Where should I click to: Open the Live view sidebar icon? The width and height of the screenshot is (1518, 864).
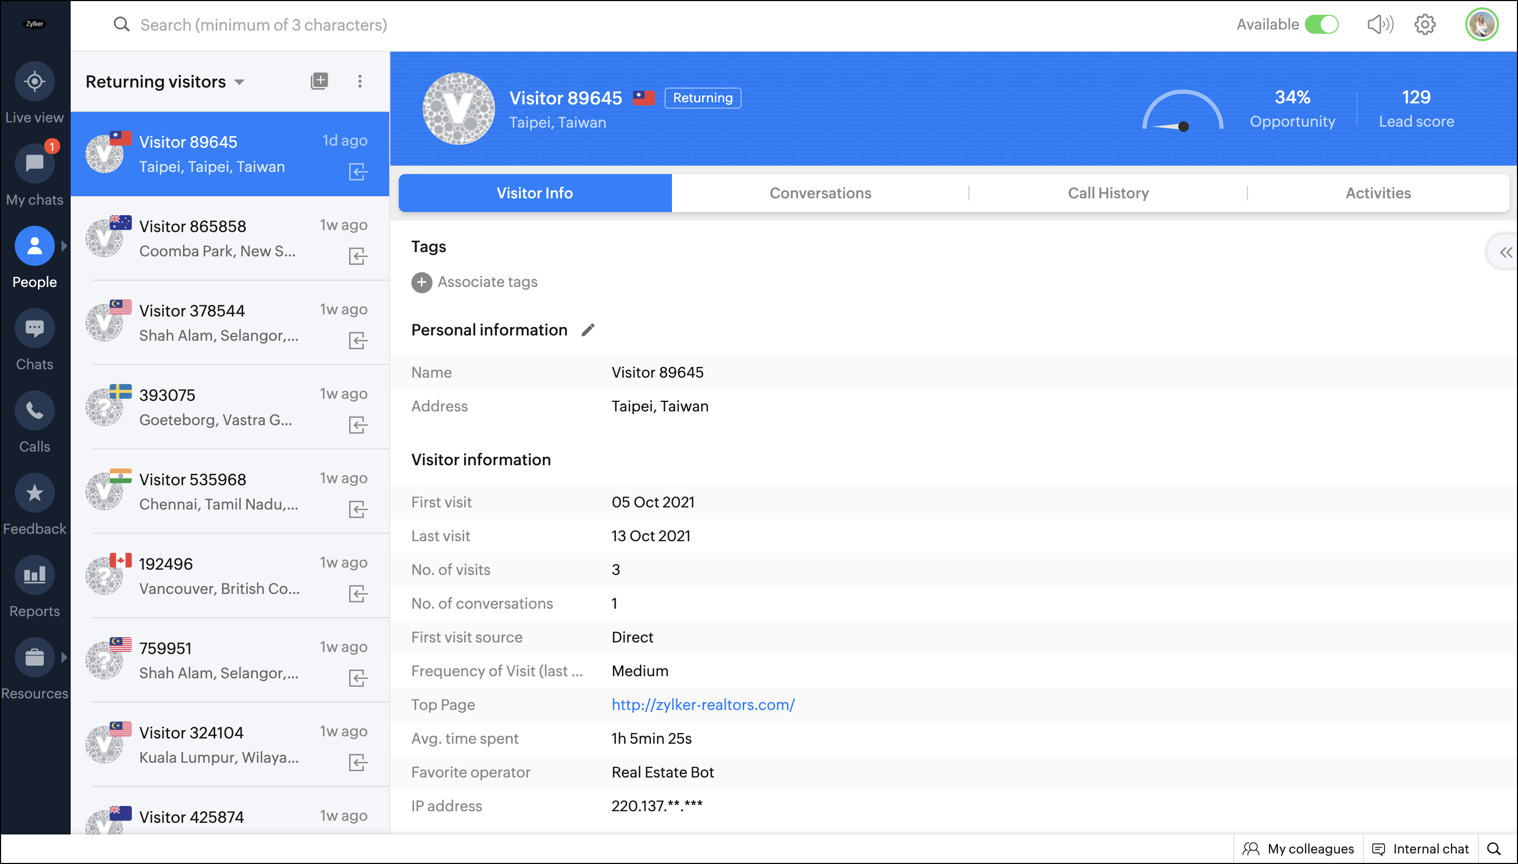click(x=34, y=81)
